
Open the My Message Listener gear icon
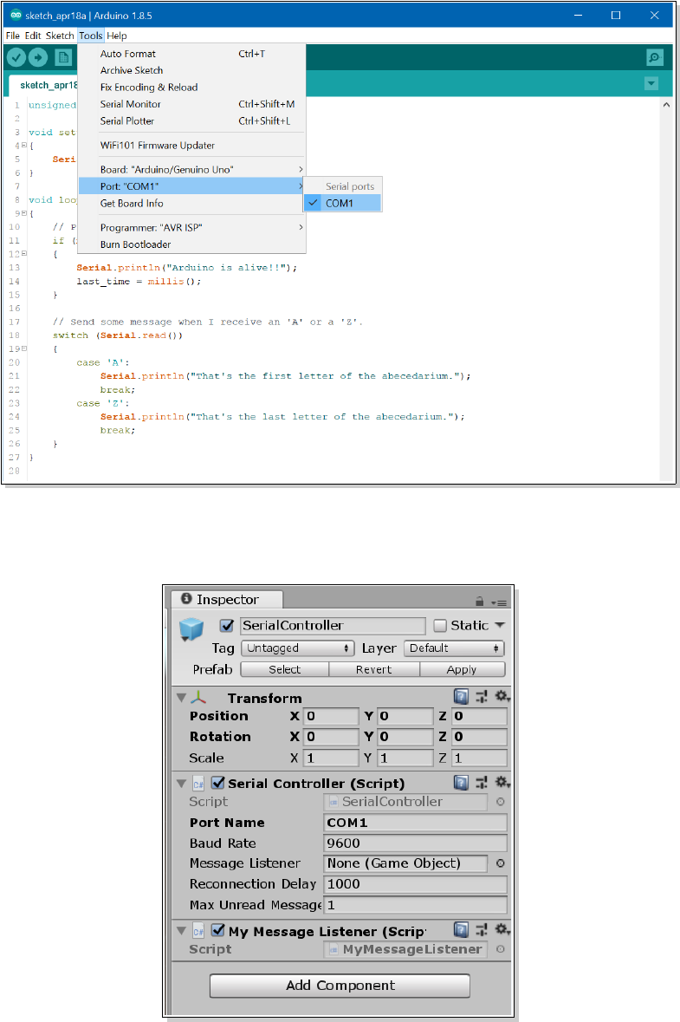tap(502, 929)
